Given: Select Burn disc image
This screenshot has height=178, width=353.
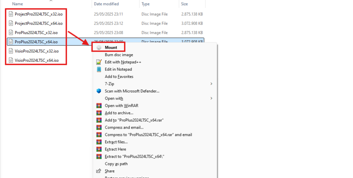Looking at the screenshot, I should (x=119, y=55).
